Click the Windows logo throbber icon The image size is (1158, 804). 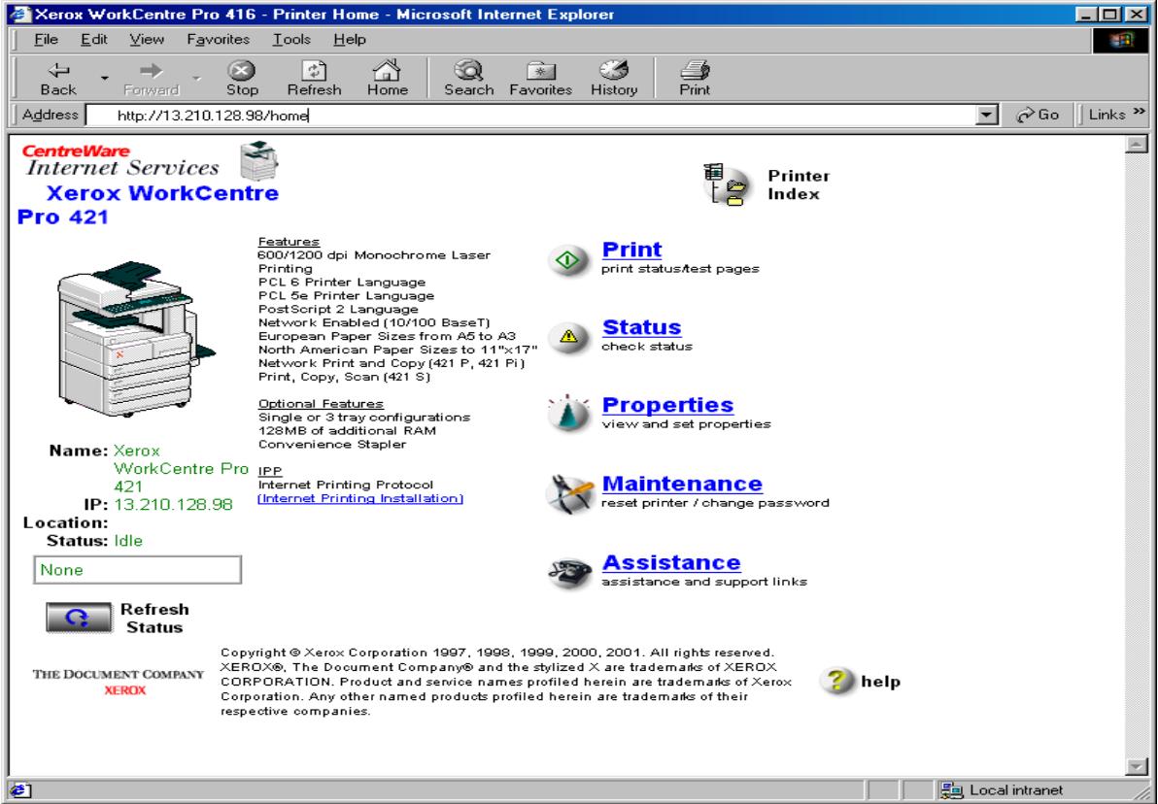(1121, 40)
